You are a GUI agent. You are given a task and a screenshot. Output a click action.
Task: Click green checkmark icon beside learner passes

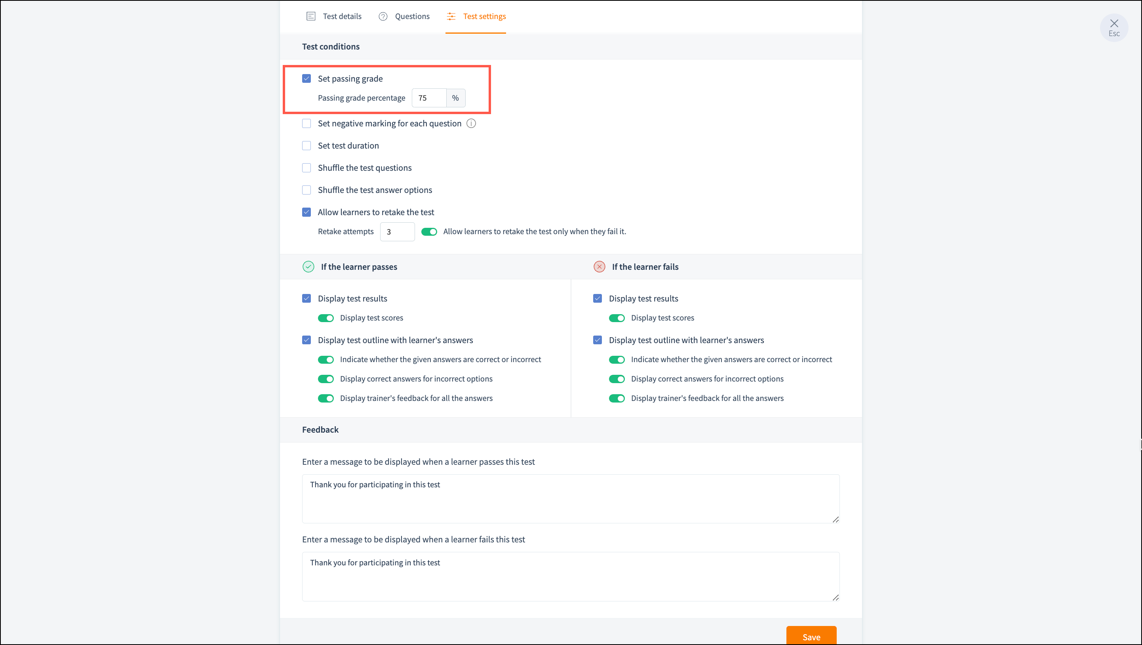click(308, 267)
